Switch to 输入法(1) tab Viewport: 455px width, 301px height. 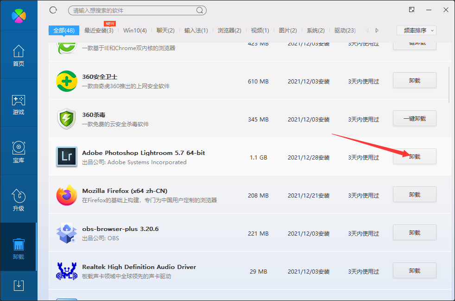click(196, 30)
